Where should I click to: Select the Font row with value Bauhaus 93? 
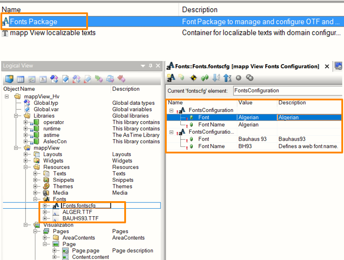click(x=254, y=139)
